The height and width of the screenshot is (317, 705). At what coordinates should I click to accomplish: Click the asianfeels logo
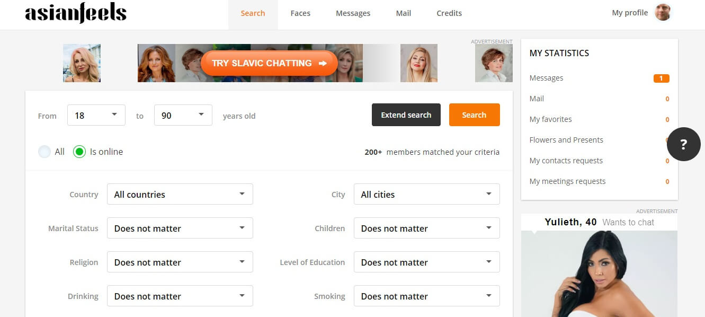point(76,13)
